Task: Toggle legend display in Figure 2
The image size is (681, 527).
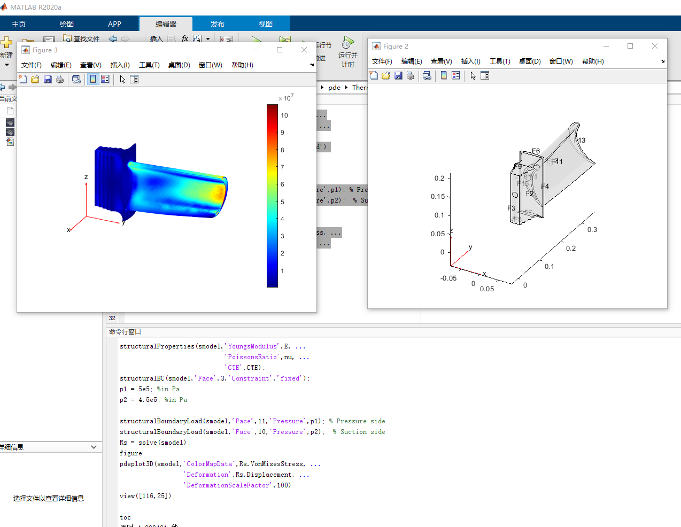Action: (456, 75)
